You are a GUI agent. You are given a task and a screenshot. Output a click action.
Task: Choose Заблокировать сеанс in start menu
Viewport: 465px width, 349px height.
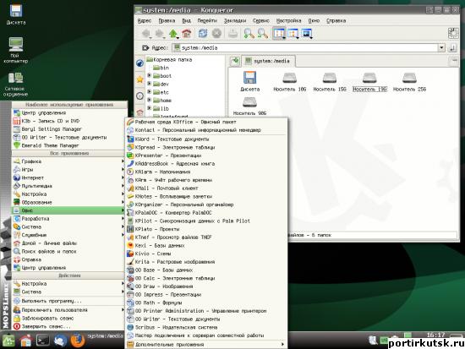[x=68, y=319]
